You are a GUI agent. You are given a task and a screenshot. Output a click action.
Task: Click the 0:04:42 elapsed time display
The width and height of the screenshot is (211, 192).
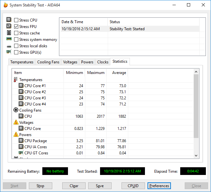point(193,171)
